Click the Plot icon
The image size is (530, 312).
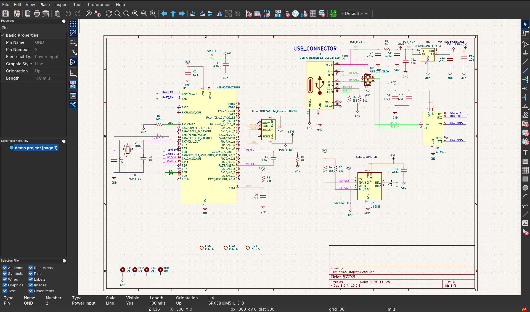coord(46,13)
